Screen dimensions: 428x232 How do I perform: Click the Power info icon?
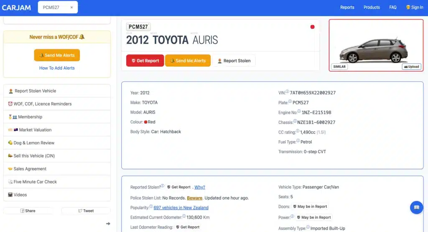pyautogui.click(x=292, y=216)
